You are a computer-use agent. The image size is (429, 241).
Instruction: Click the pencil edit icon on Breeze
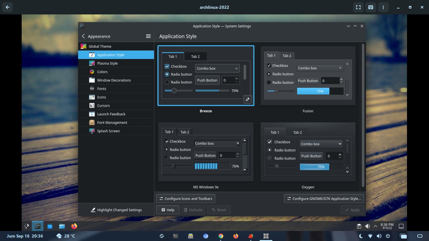(x=247, y=99)
